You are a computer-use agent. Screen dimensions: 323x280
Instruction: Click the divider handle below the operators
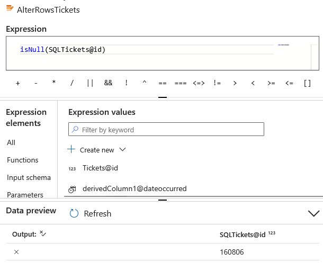(x=162, y=97)
